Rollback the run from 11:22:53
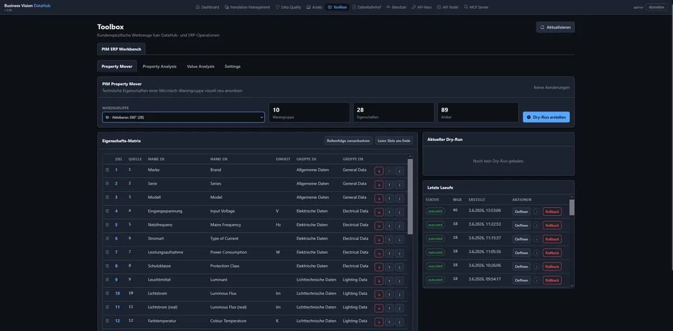Image resolution: width=673 pixels, height=331 pixels. point(552,225)
